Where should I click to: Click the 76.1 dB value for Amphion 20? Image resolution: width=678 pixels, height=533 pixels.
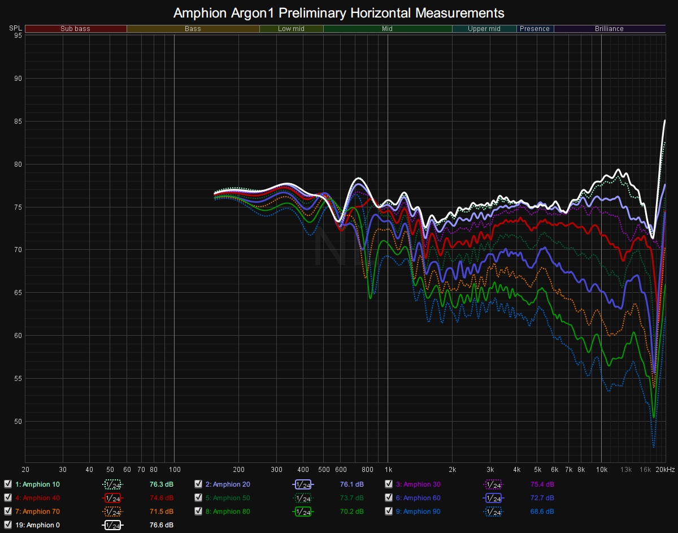352,484
